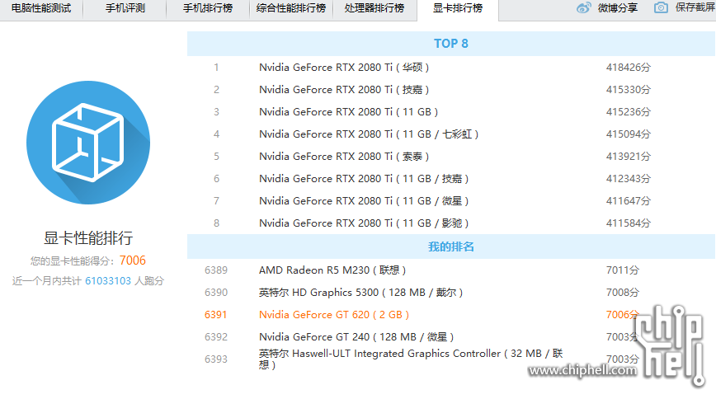This screenshot has height=399, width=716.
Task: Click the score 415330分
Action: point(629,90)
